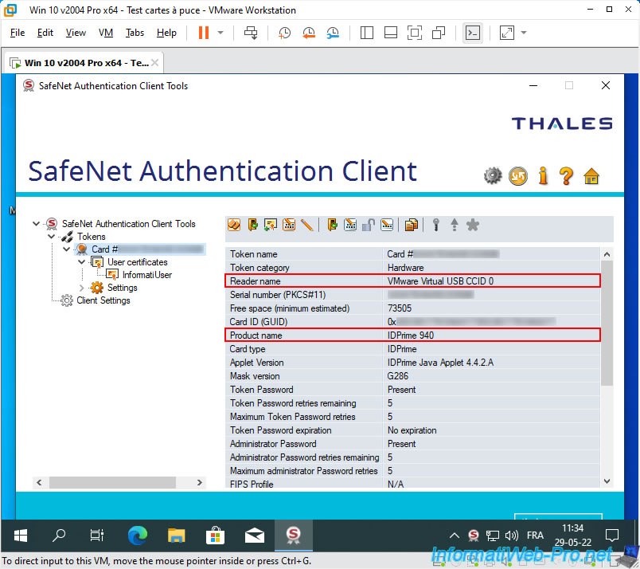Open Snapshot Manager via the clock-wrench icon
The image size is (640, 569).
point(333,33)
